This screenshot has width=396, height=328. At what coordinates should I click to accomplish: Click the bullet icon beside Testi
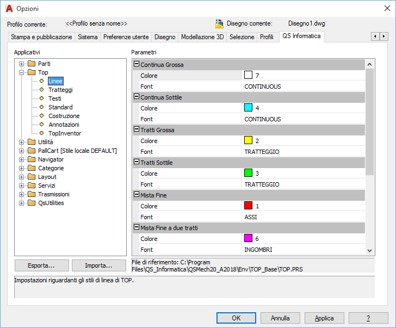click(42, 98)
